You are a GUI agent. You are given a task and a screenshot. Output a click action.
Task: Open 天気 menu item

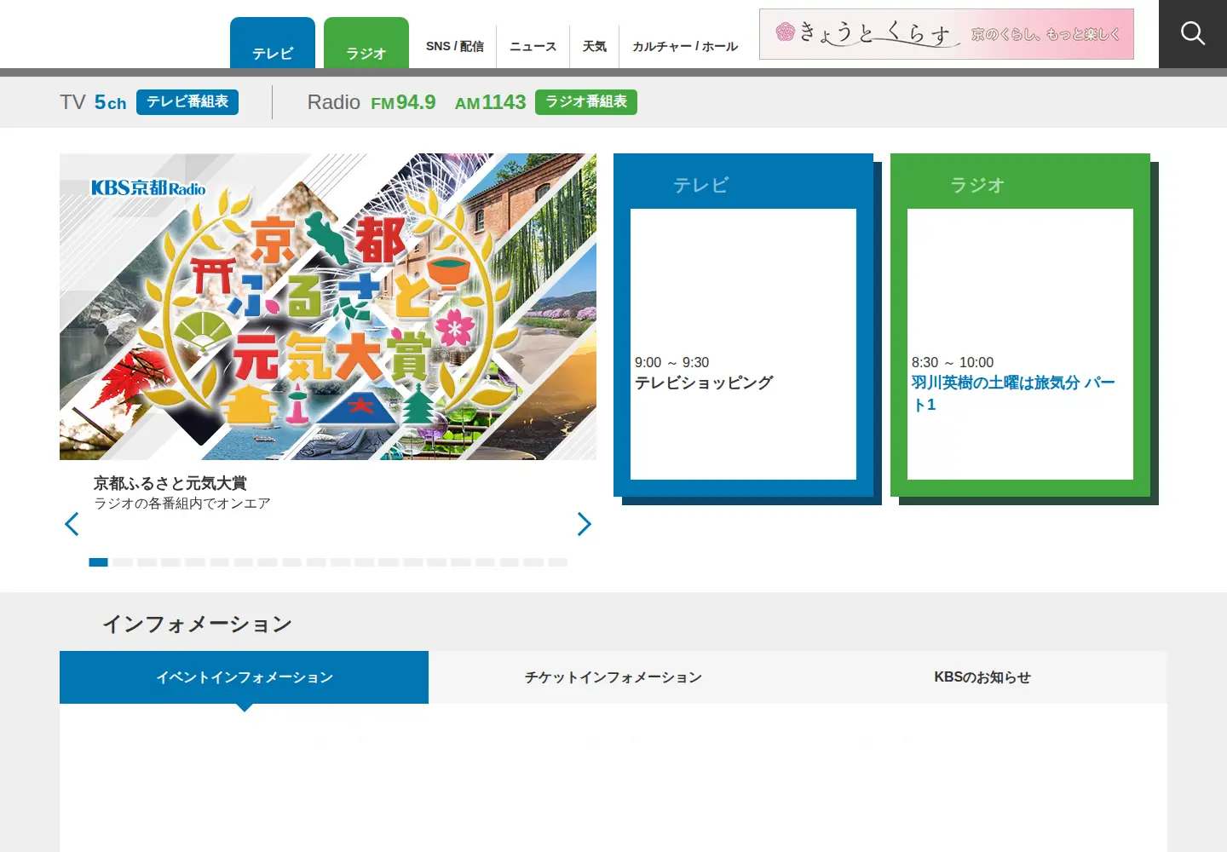point(595,46)
